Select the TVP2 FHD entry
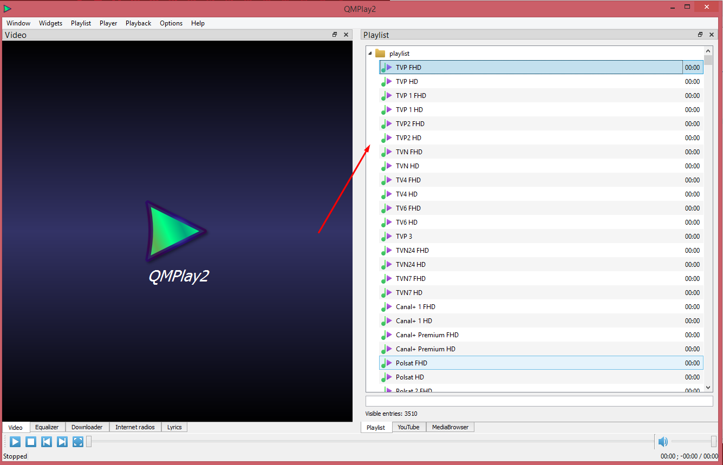 tap(541, 124)
